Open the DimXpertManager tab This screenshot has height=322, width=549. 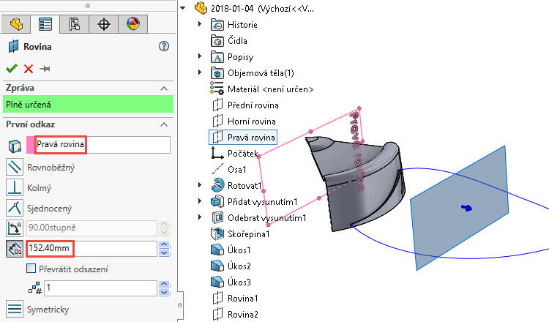104,24
